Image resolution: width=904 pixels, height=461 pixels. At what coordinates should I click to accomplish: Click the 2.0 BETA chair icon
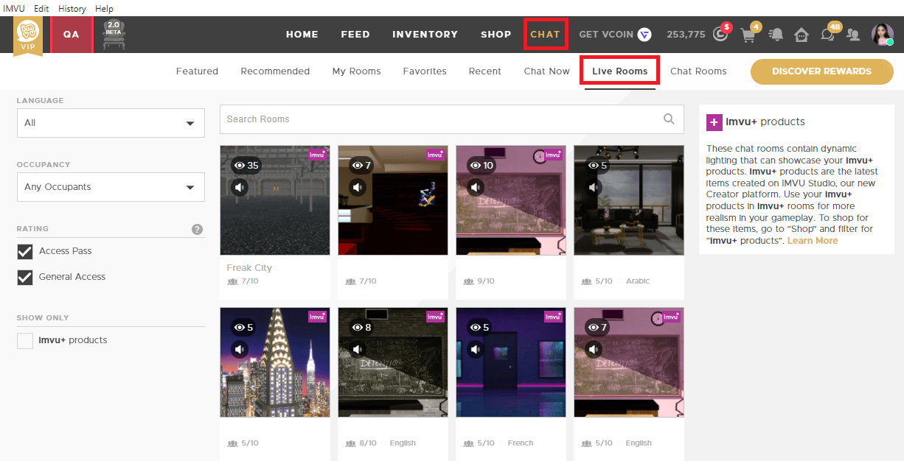pos(112,34)
